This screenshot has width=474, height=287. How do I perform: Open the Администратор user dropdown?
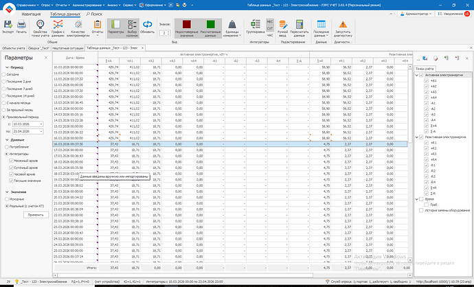tap(416, 13)
